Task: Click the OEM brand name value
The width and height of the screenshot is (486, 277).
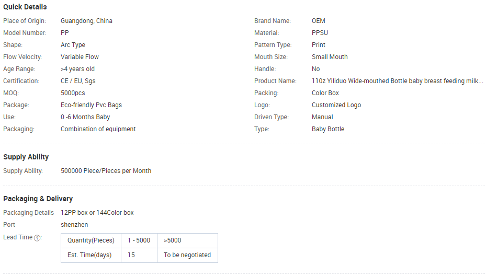Action: [x=318, y=21]
